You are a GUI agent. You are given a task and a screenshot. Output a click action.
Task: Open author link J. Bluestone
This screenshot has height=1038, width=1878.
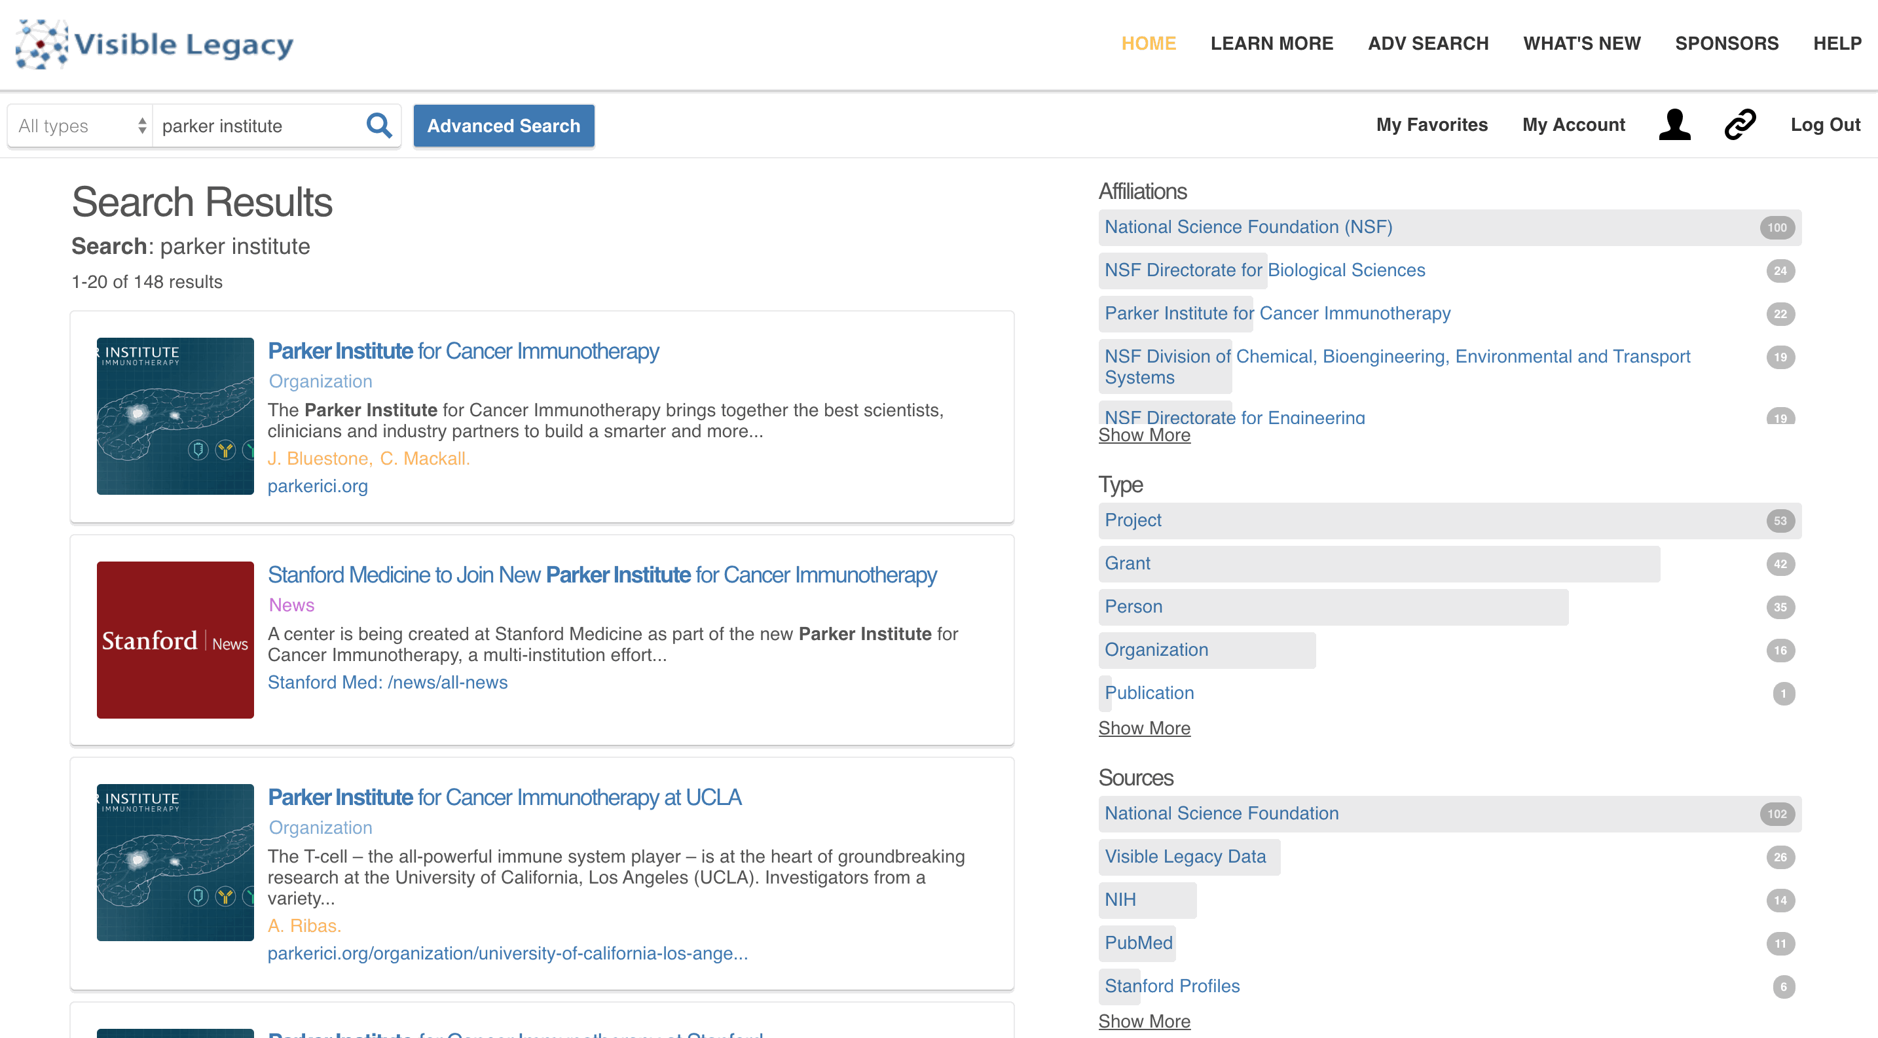pyautogui.click(x=318, y=458)
